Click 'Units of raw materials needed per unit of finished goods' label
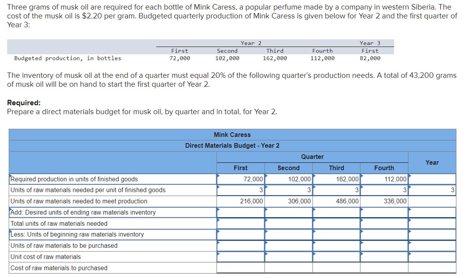The height and width of the screenshot is (278, 468). [88, 190]
